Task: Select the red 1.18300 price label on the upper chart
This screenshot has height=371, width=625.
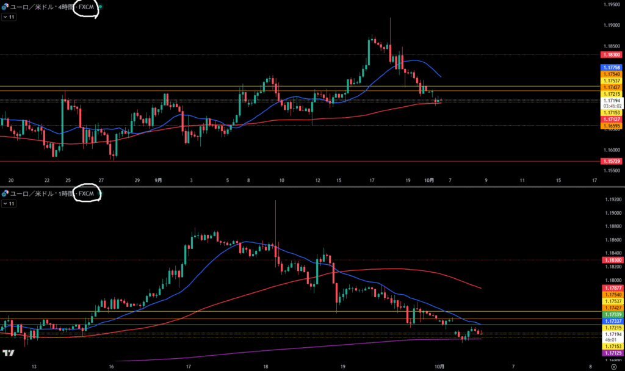Action: click(x=612, y=55)
